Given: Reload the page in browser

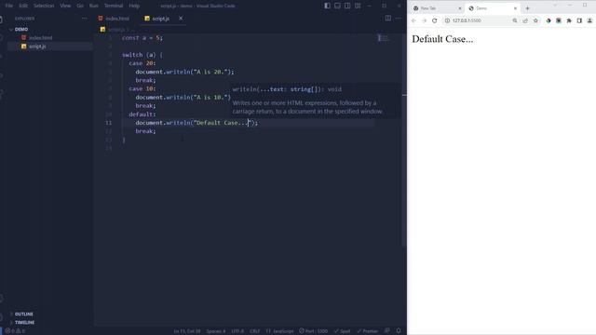Looking at the screenshot, I should [x=435, y=20].
